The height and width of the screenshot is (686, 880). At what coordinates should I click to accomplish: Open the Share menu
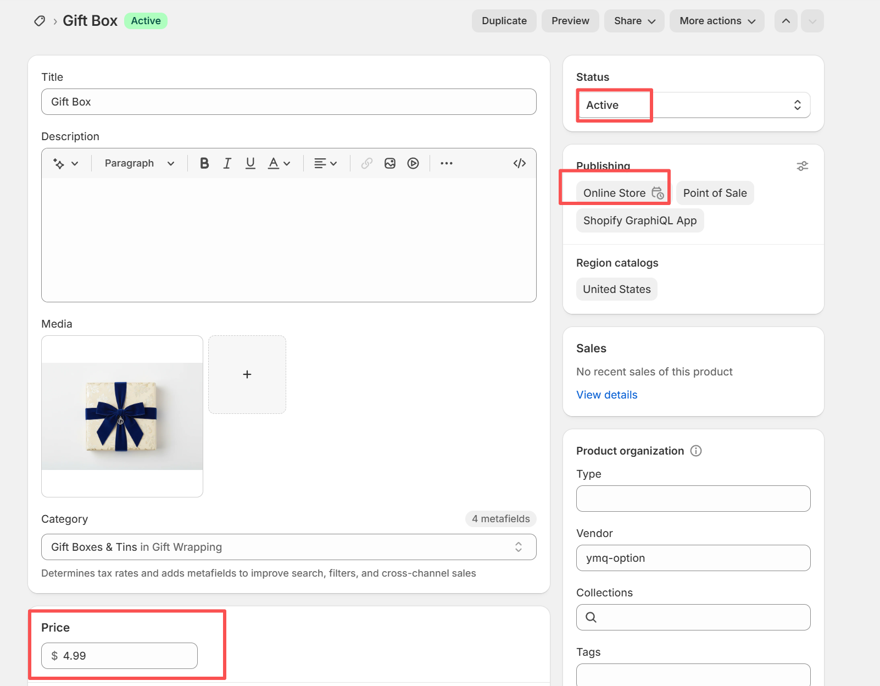(x=634, y=21)
